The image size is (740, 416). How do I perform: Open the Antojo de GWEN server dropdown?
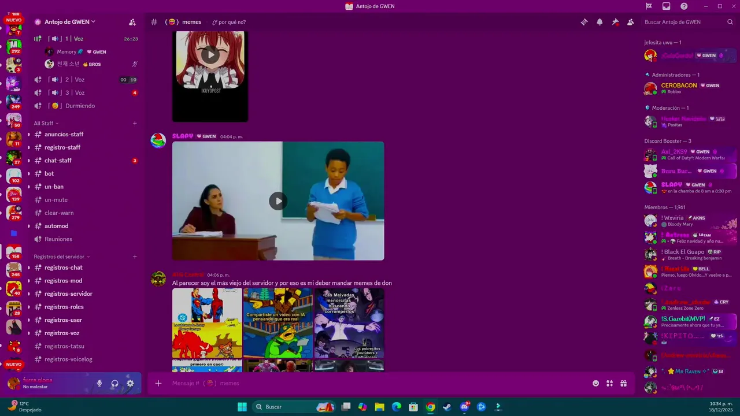click(x=69, y=22)
